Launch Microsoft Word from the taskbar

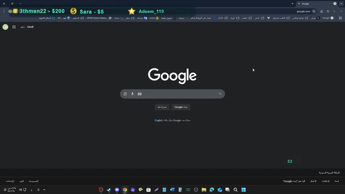[172, 190]
